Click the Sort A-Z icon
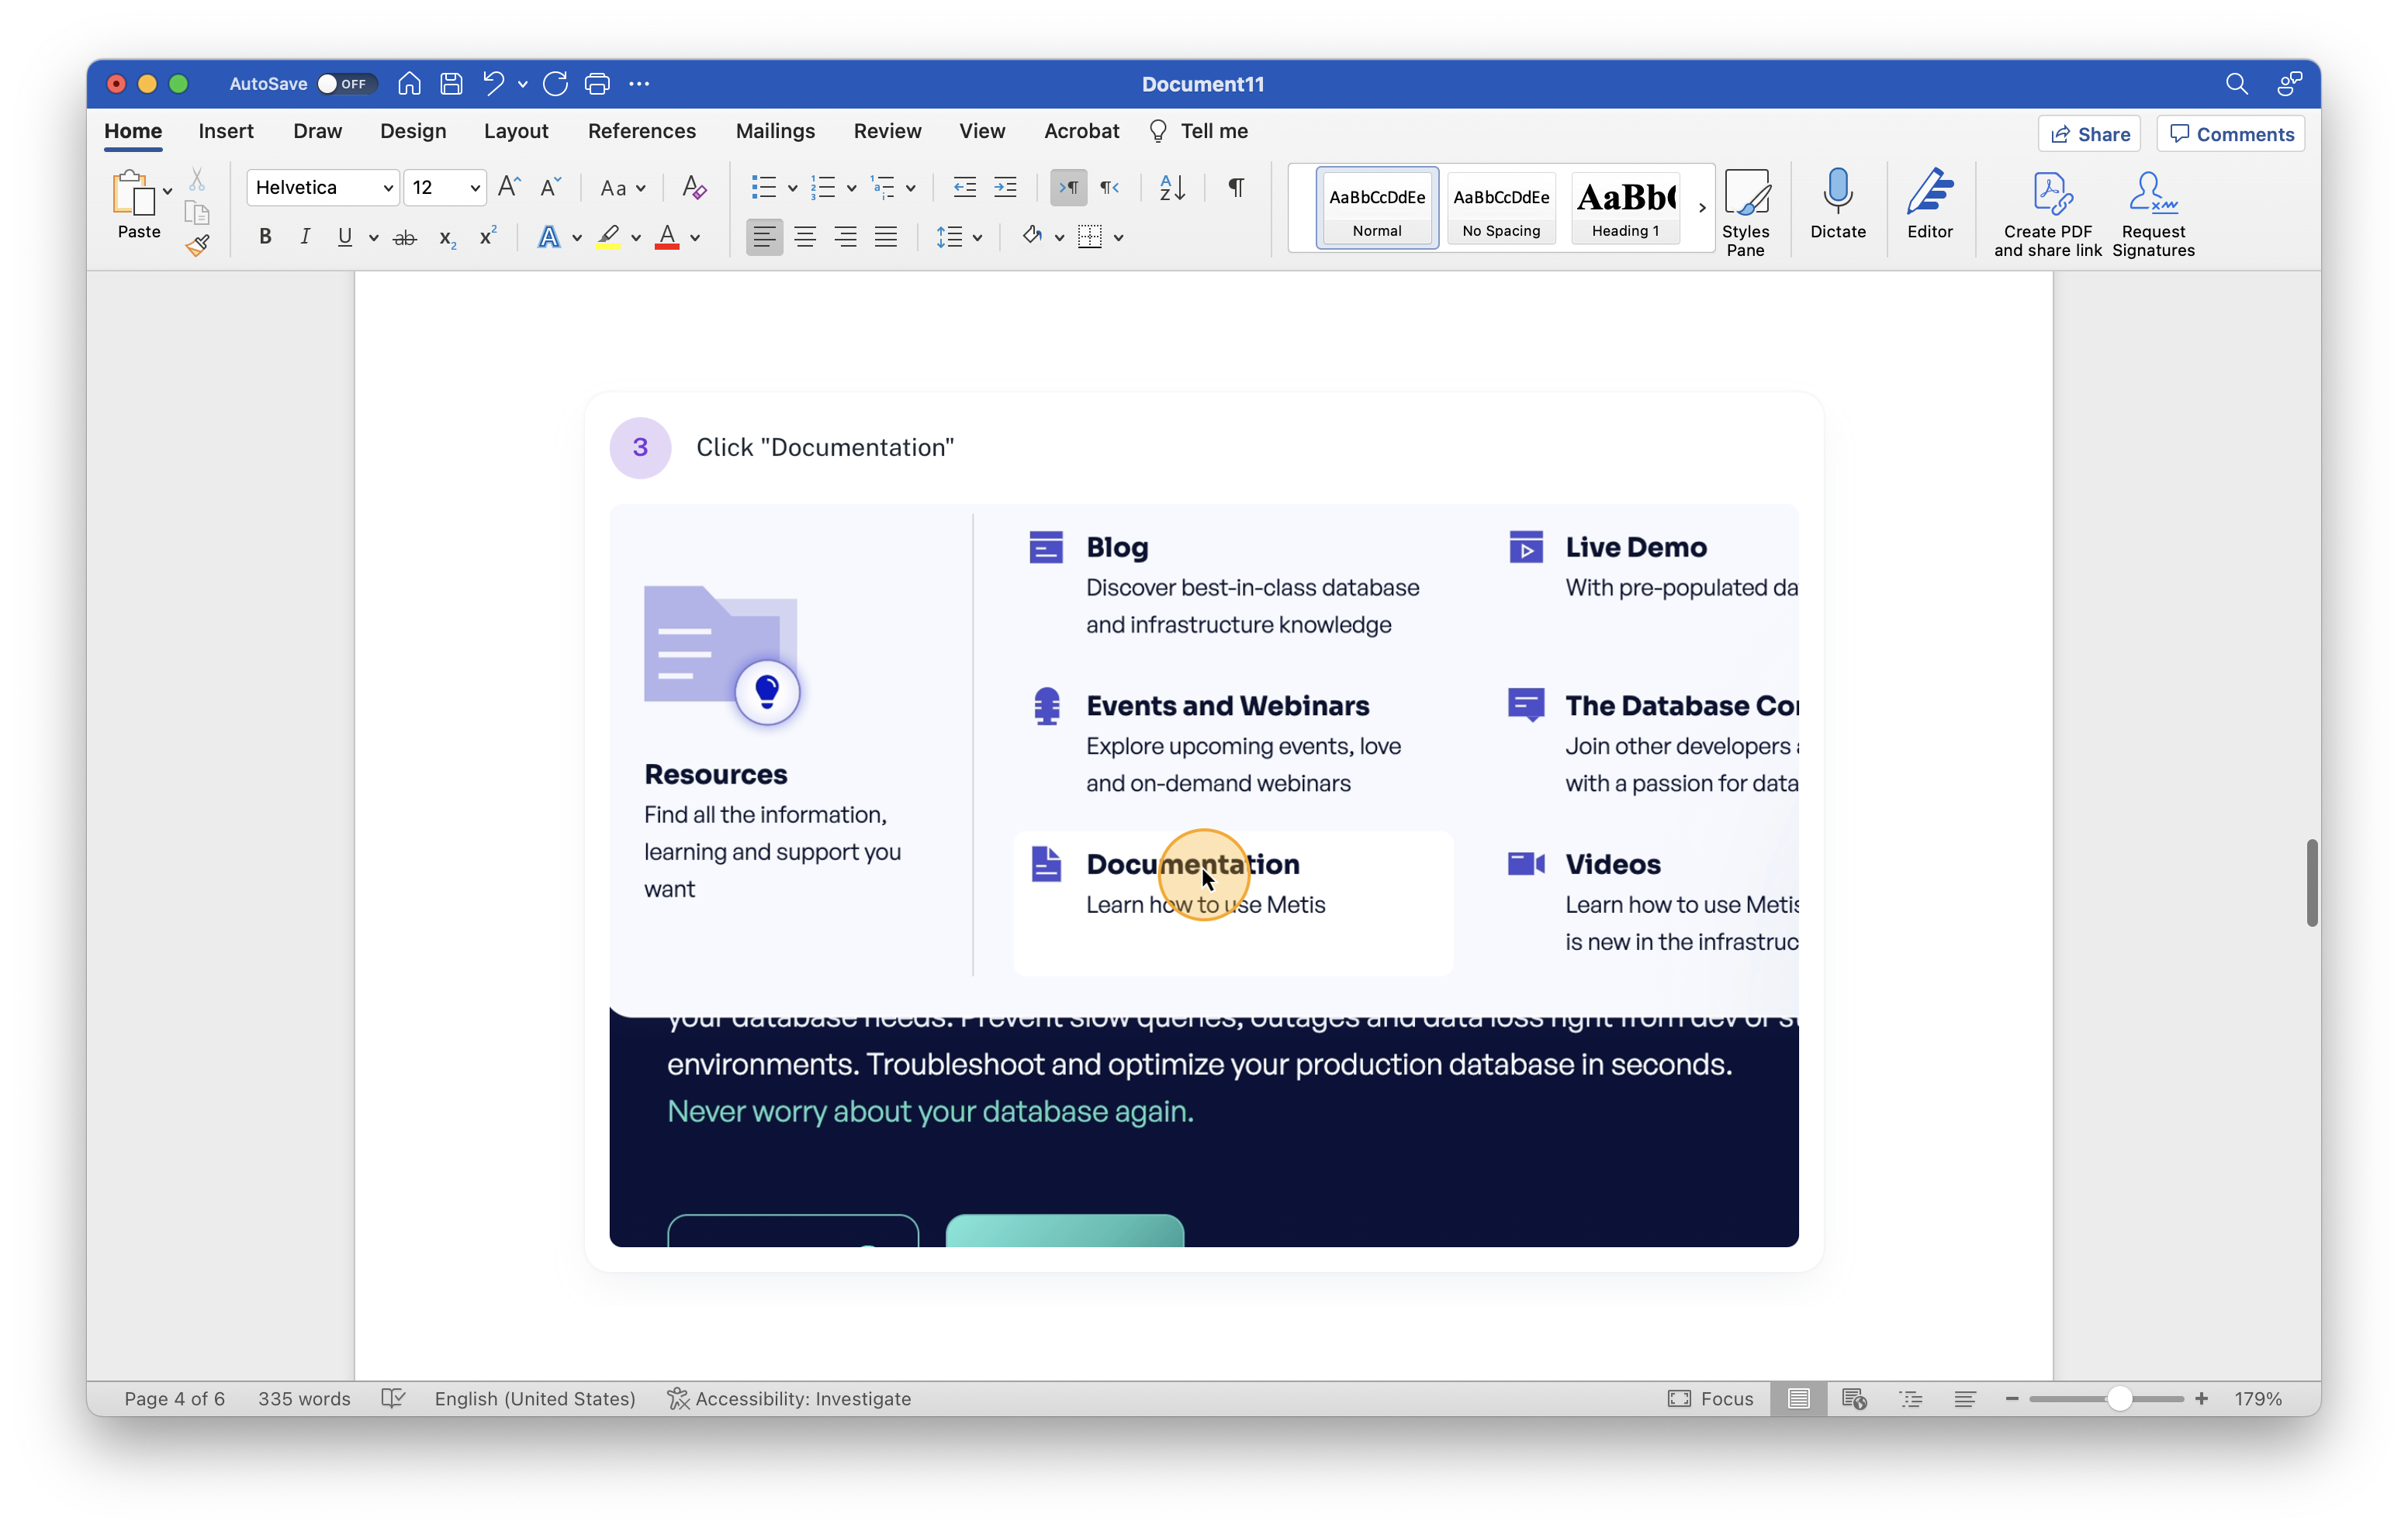 [1172, 187]
